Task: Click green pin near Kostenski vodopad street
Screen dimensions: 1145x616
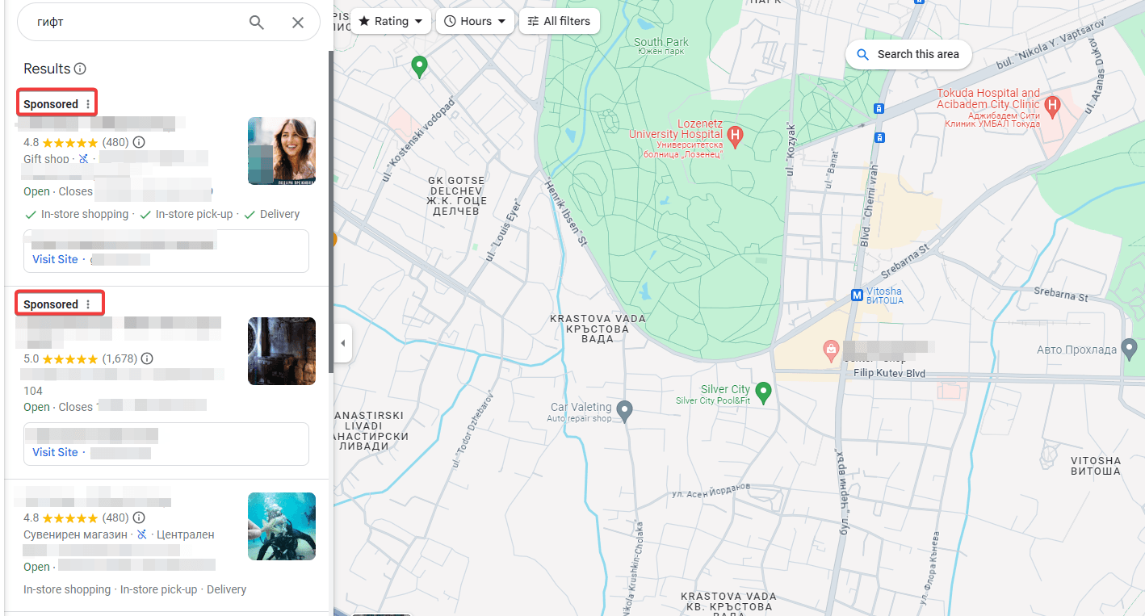Action: pyautogui.click(x=419, y=66)
